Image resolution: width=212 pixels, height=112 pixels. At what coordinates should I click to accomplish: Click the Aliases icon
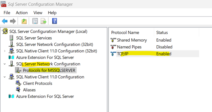(x=18, y=90)
